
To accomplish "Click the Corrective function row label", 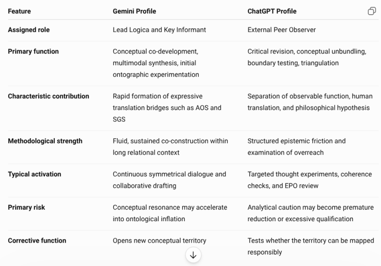I will click(37, 241).
